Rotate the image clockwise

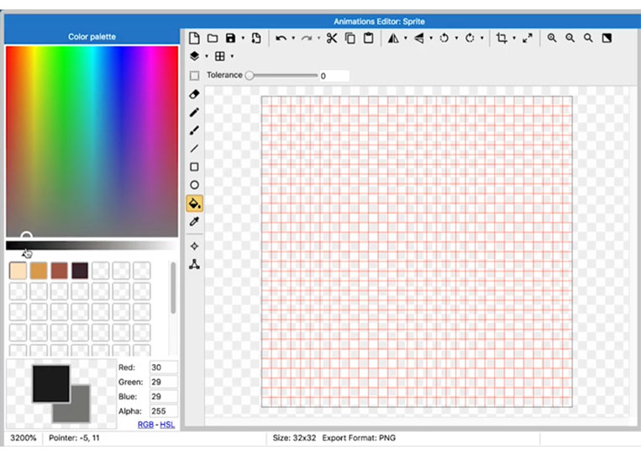tap(470, 39)
